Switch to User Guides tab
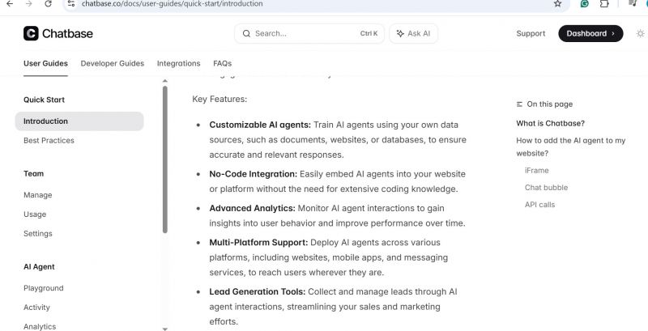Screen dimensions: 648x331 (45, 63)
